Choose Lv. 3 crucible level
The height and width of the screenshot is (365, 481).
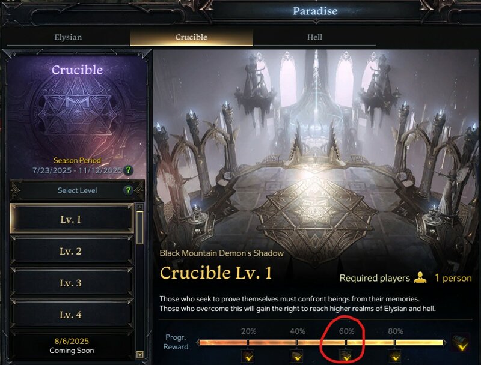coord(72,283)
